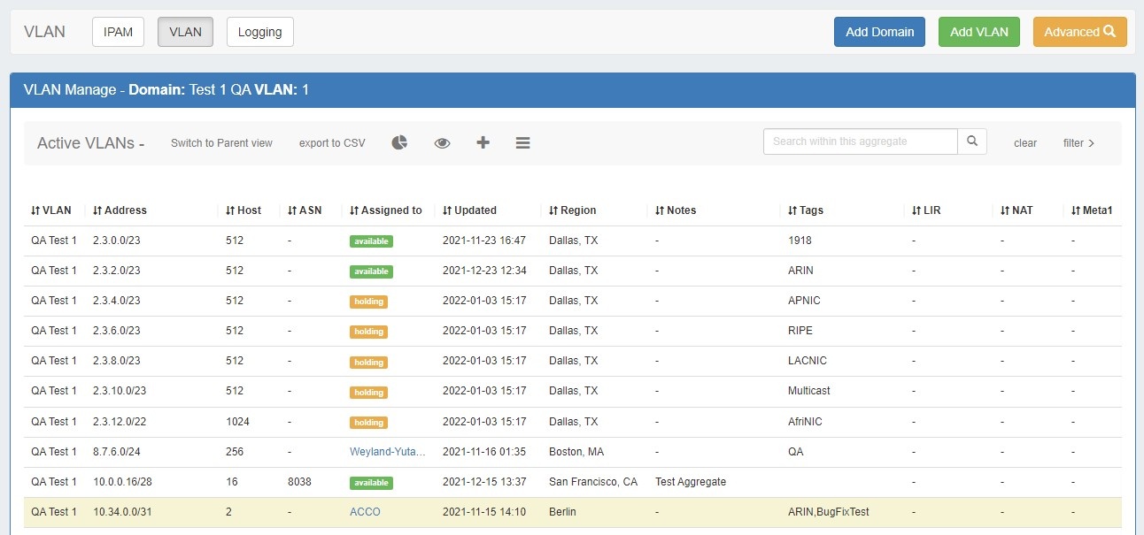Click the green Add VLAN button
Image resolution: width=1144 pixels, height=535 pixels.
(978, 32)
